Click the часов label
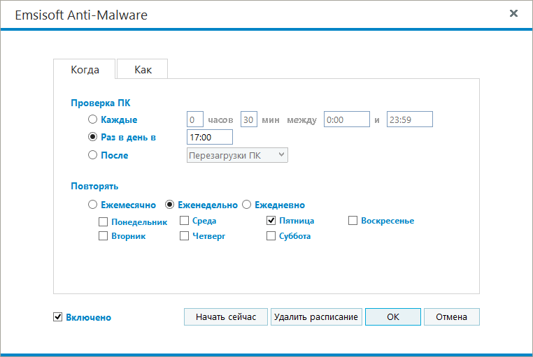This screenshot has width=533, height=357. pyautogui.click(x=220, y=119)
